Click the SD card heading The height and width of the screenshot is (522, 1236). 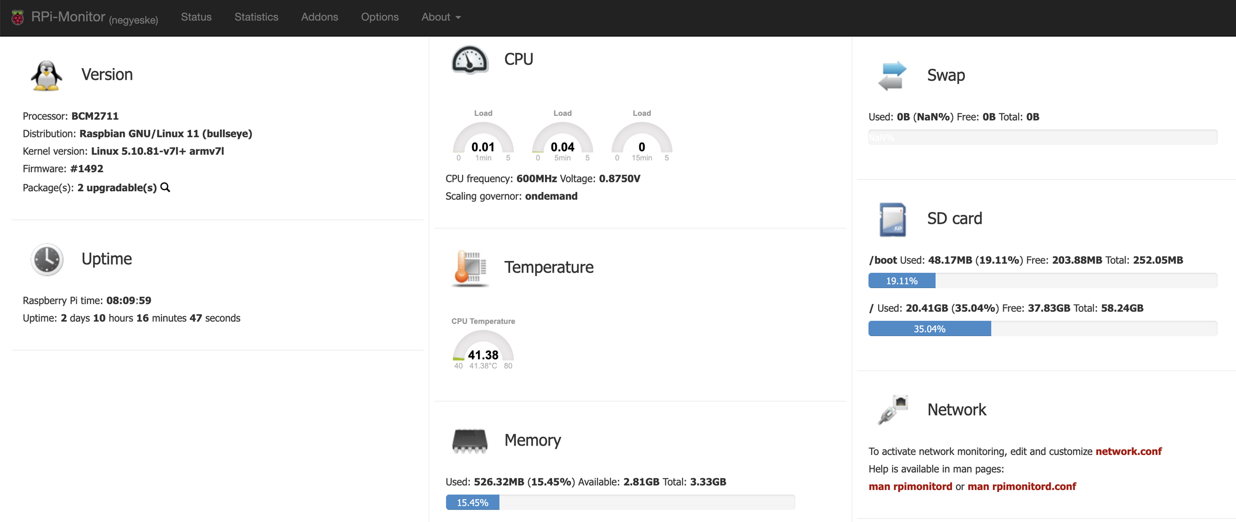(x=955, y=219)
